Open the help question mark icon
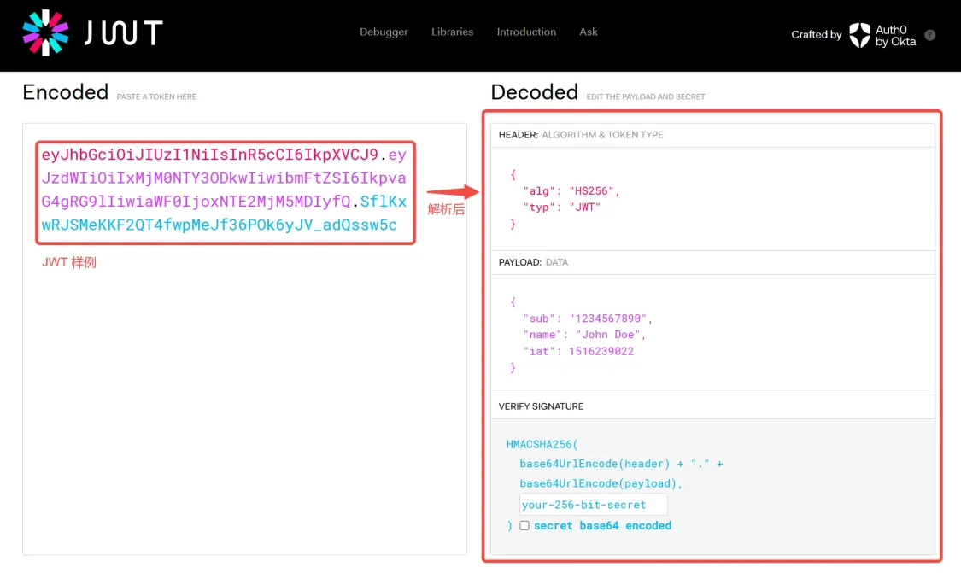This screenshot has width=961, height=573. [x=929, y=35]
